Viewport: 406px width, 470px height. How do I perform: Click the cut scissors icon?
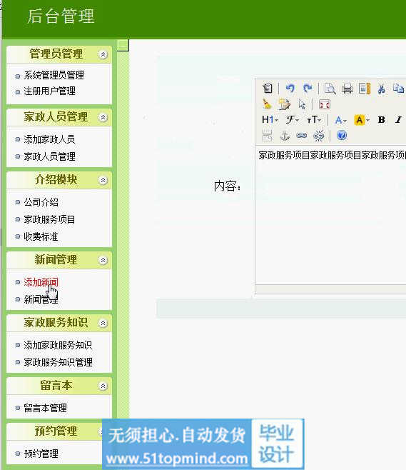[381, 89]
